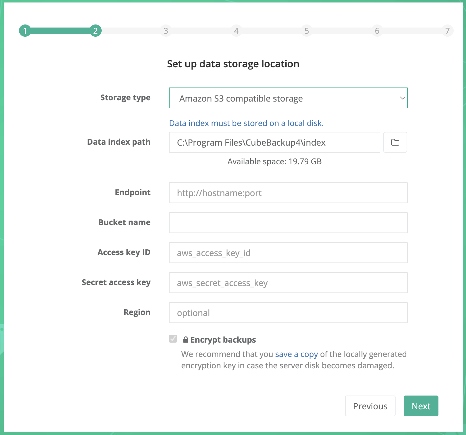Go back with the Previous button
Screen dimensions: 466x435
pyautogui.click(x=370, y=406)
